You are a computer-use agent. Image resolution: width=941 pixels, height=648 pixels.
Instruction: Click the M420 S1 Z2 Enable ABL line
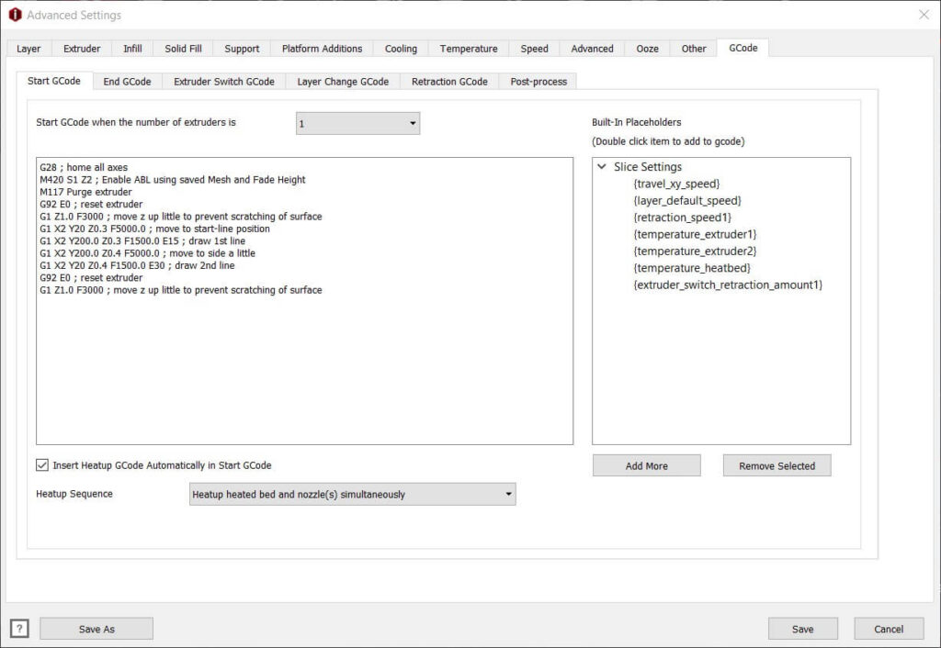tap(173, 179)
